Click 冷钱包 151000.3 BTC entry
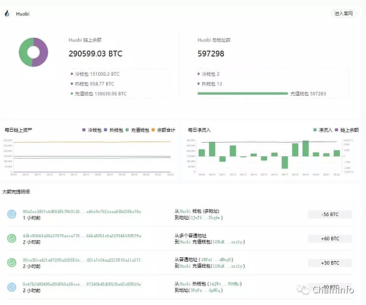Viewport: 366px width, 305px height. [95, 74]
